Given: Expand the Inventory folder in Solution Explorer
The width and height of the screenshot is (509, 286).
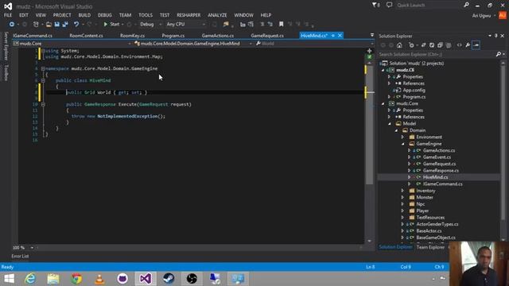Looking at the screenshot, I should (403, 191).
